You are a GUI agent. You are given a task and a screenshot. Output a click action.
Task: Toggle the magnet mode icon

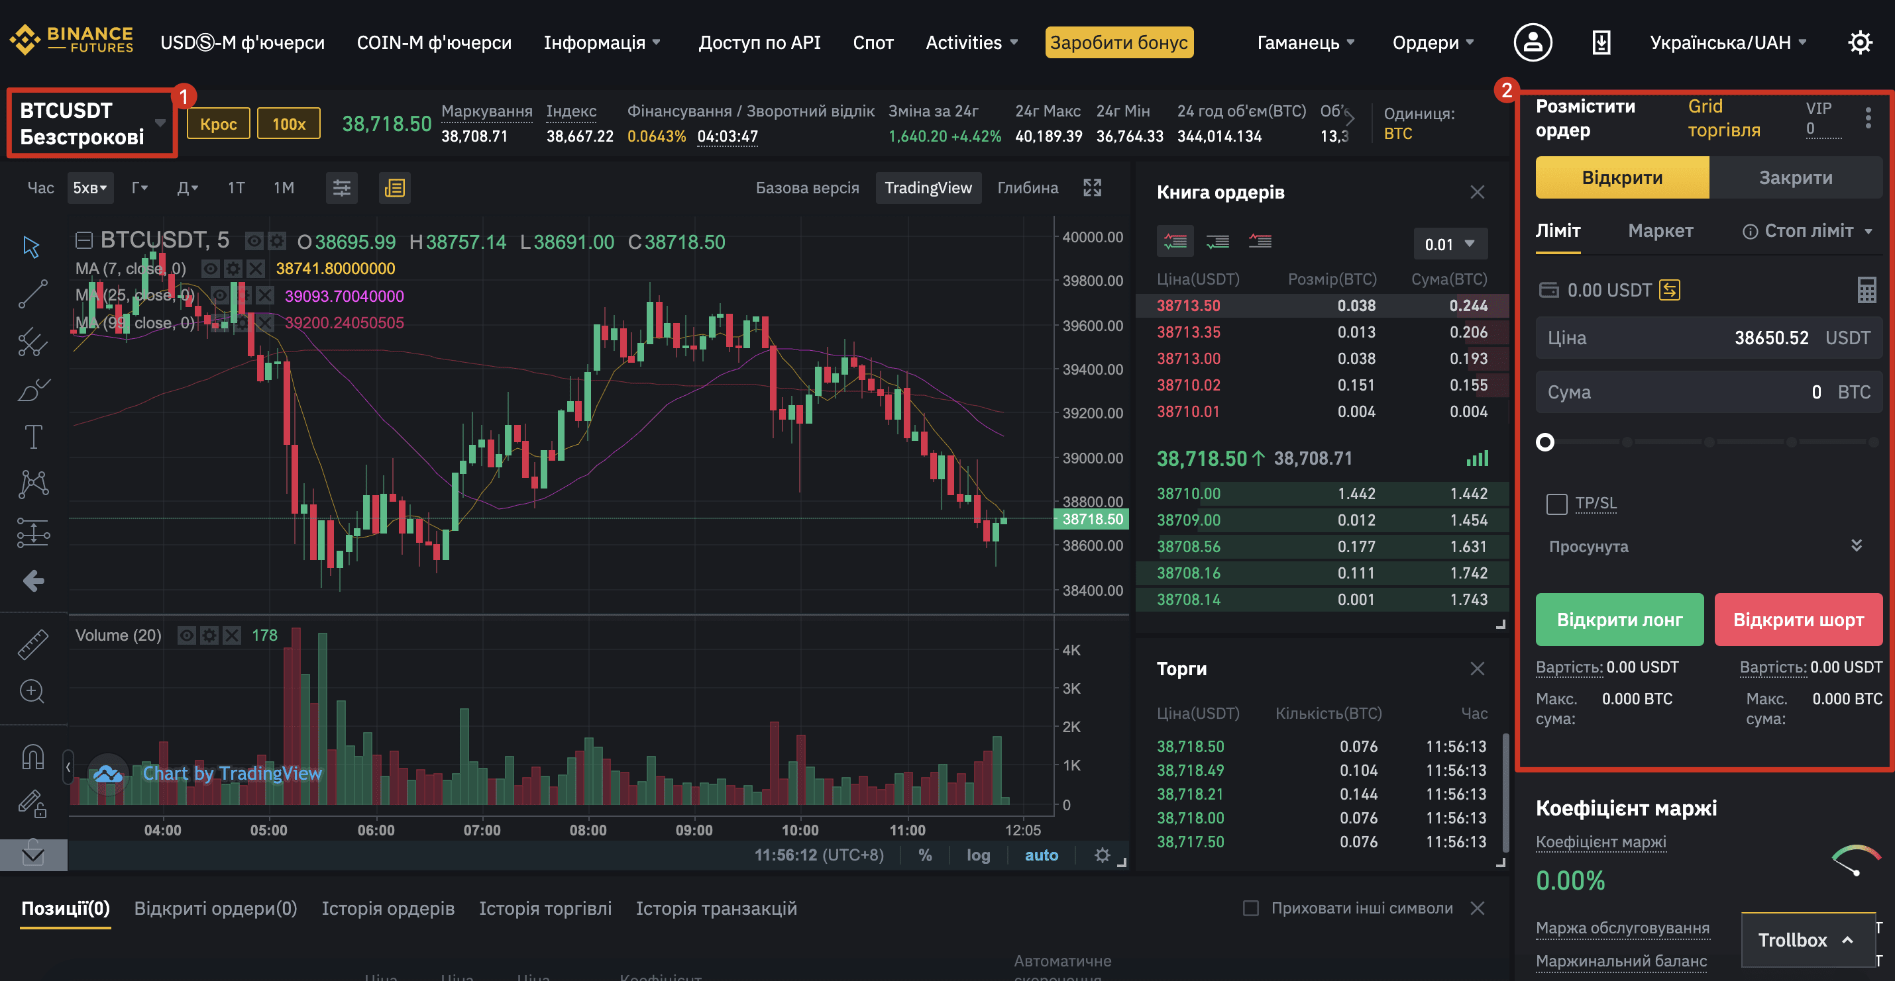tap(33, 756)
